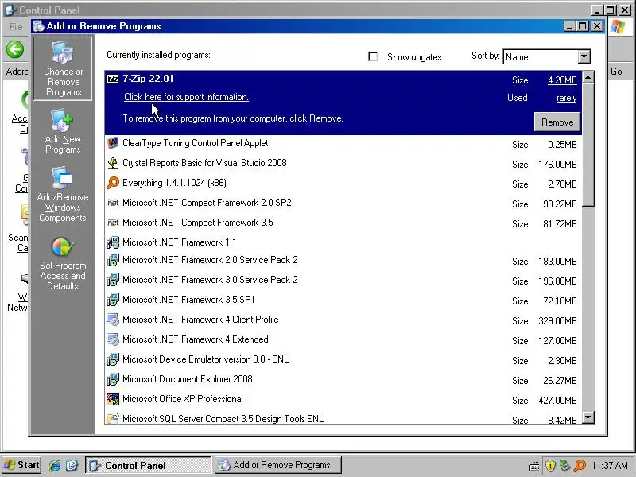Click the .NET Framework 3.0 Service Pack 2 icon
This screenshot has height=477, width=636.
coord(113,280)
